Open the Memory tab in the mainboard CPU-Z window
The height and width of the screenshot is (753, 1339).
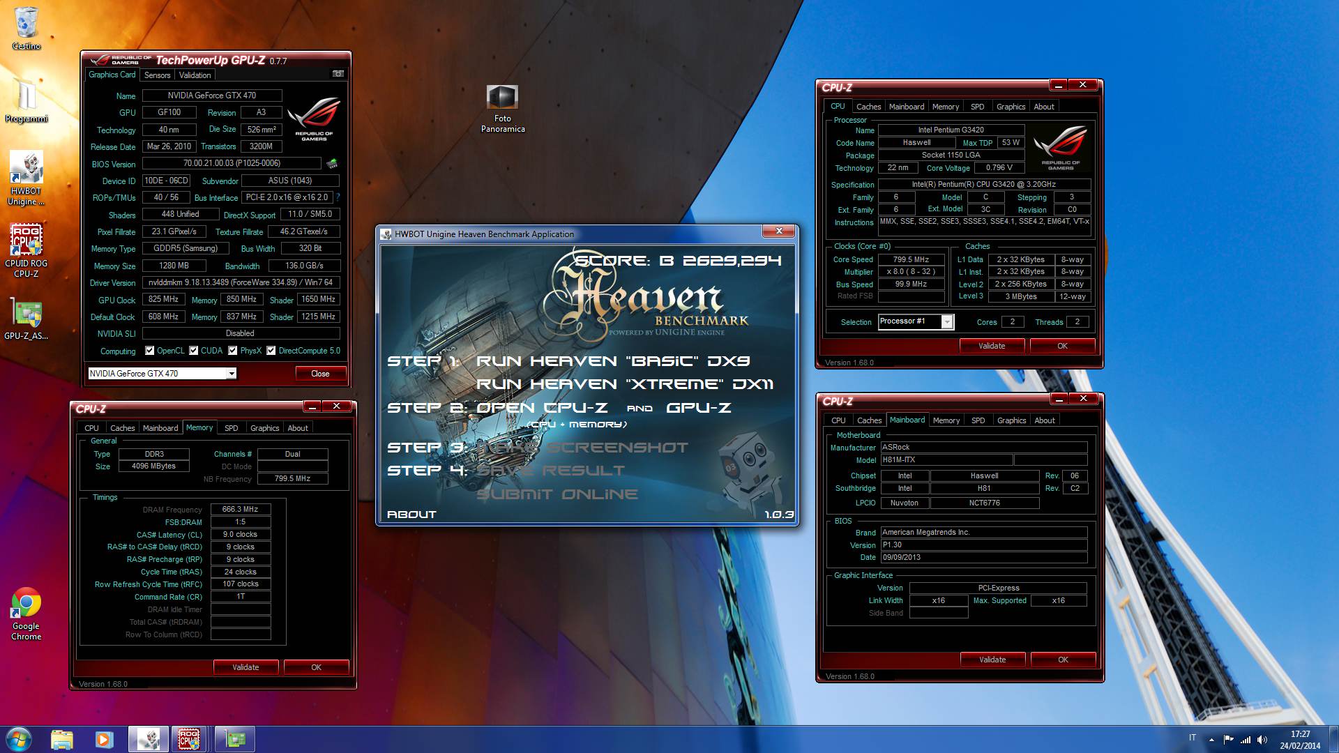point(946,420)
